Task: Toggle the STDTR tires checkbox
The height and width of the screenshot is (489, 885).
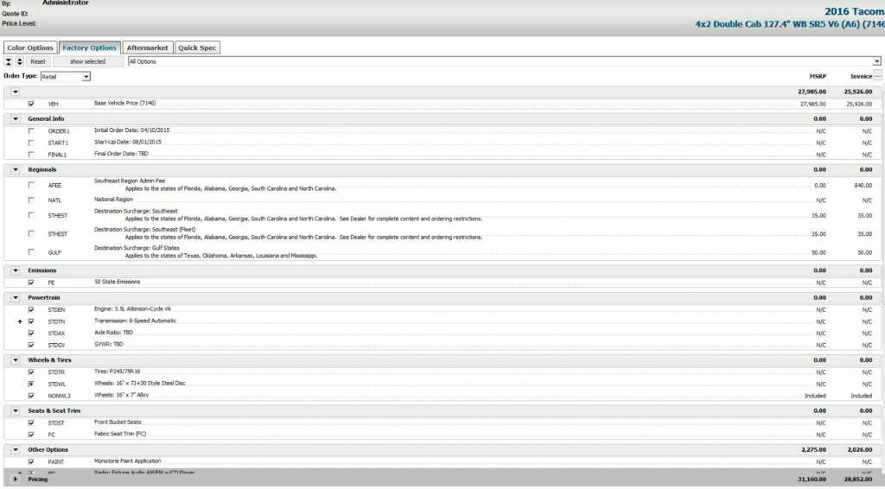Action: pos(31,372)
